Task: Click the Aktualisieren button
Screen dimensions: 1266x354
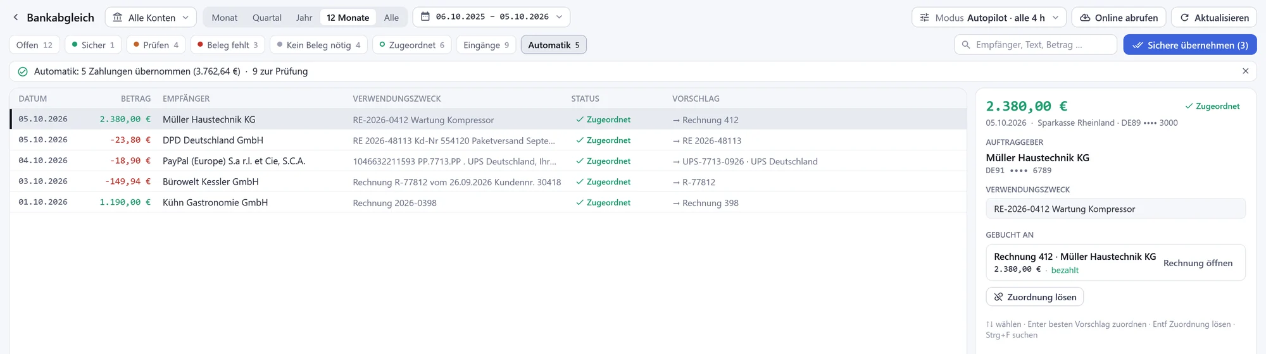Action: (x=1214, y=17)
